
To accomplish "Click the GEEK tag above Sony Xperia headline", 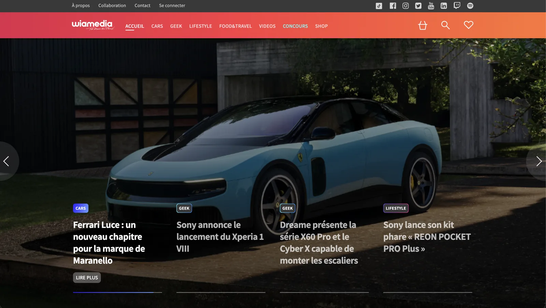I will [184, 208].
